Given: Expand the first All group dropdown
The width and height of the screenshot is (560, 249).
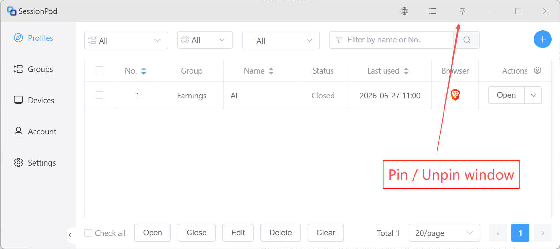Looking at the screenshot, I should coord(126,40).
